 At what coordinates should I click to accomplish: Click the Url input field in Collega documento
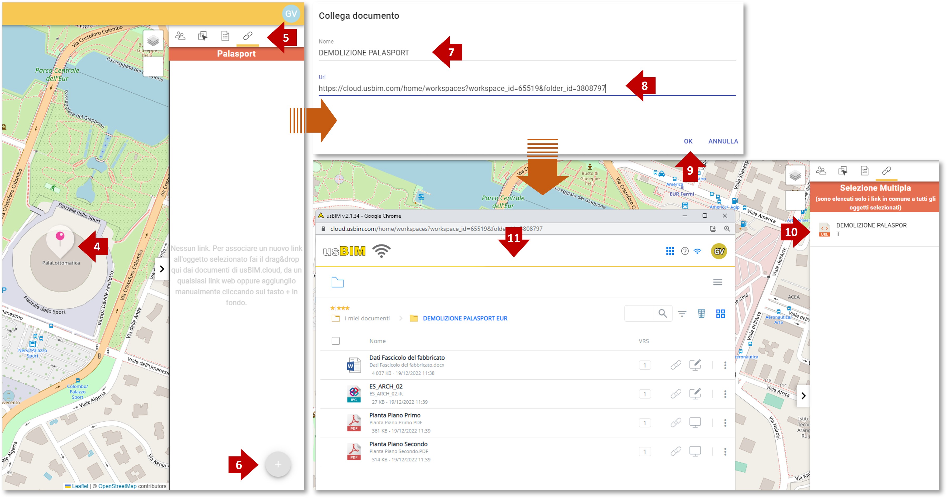527,88
